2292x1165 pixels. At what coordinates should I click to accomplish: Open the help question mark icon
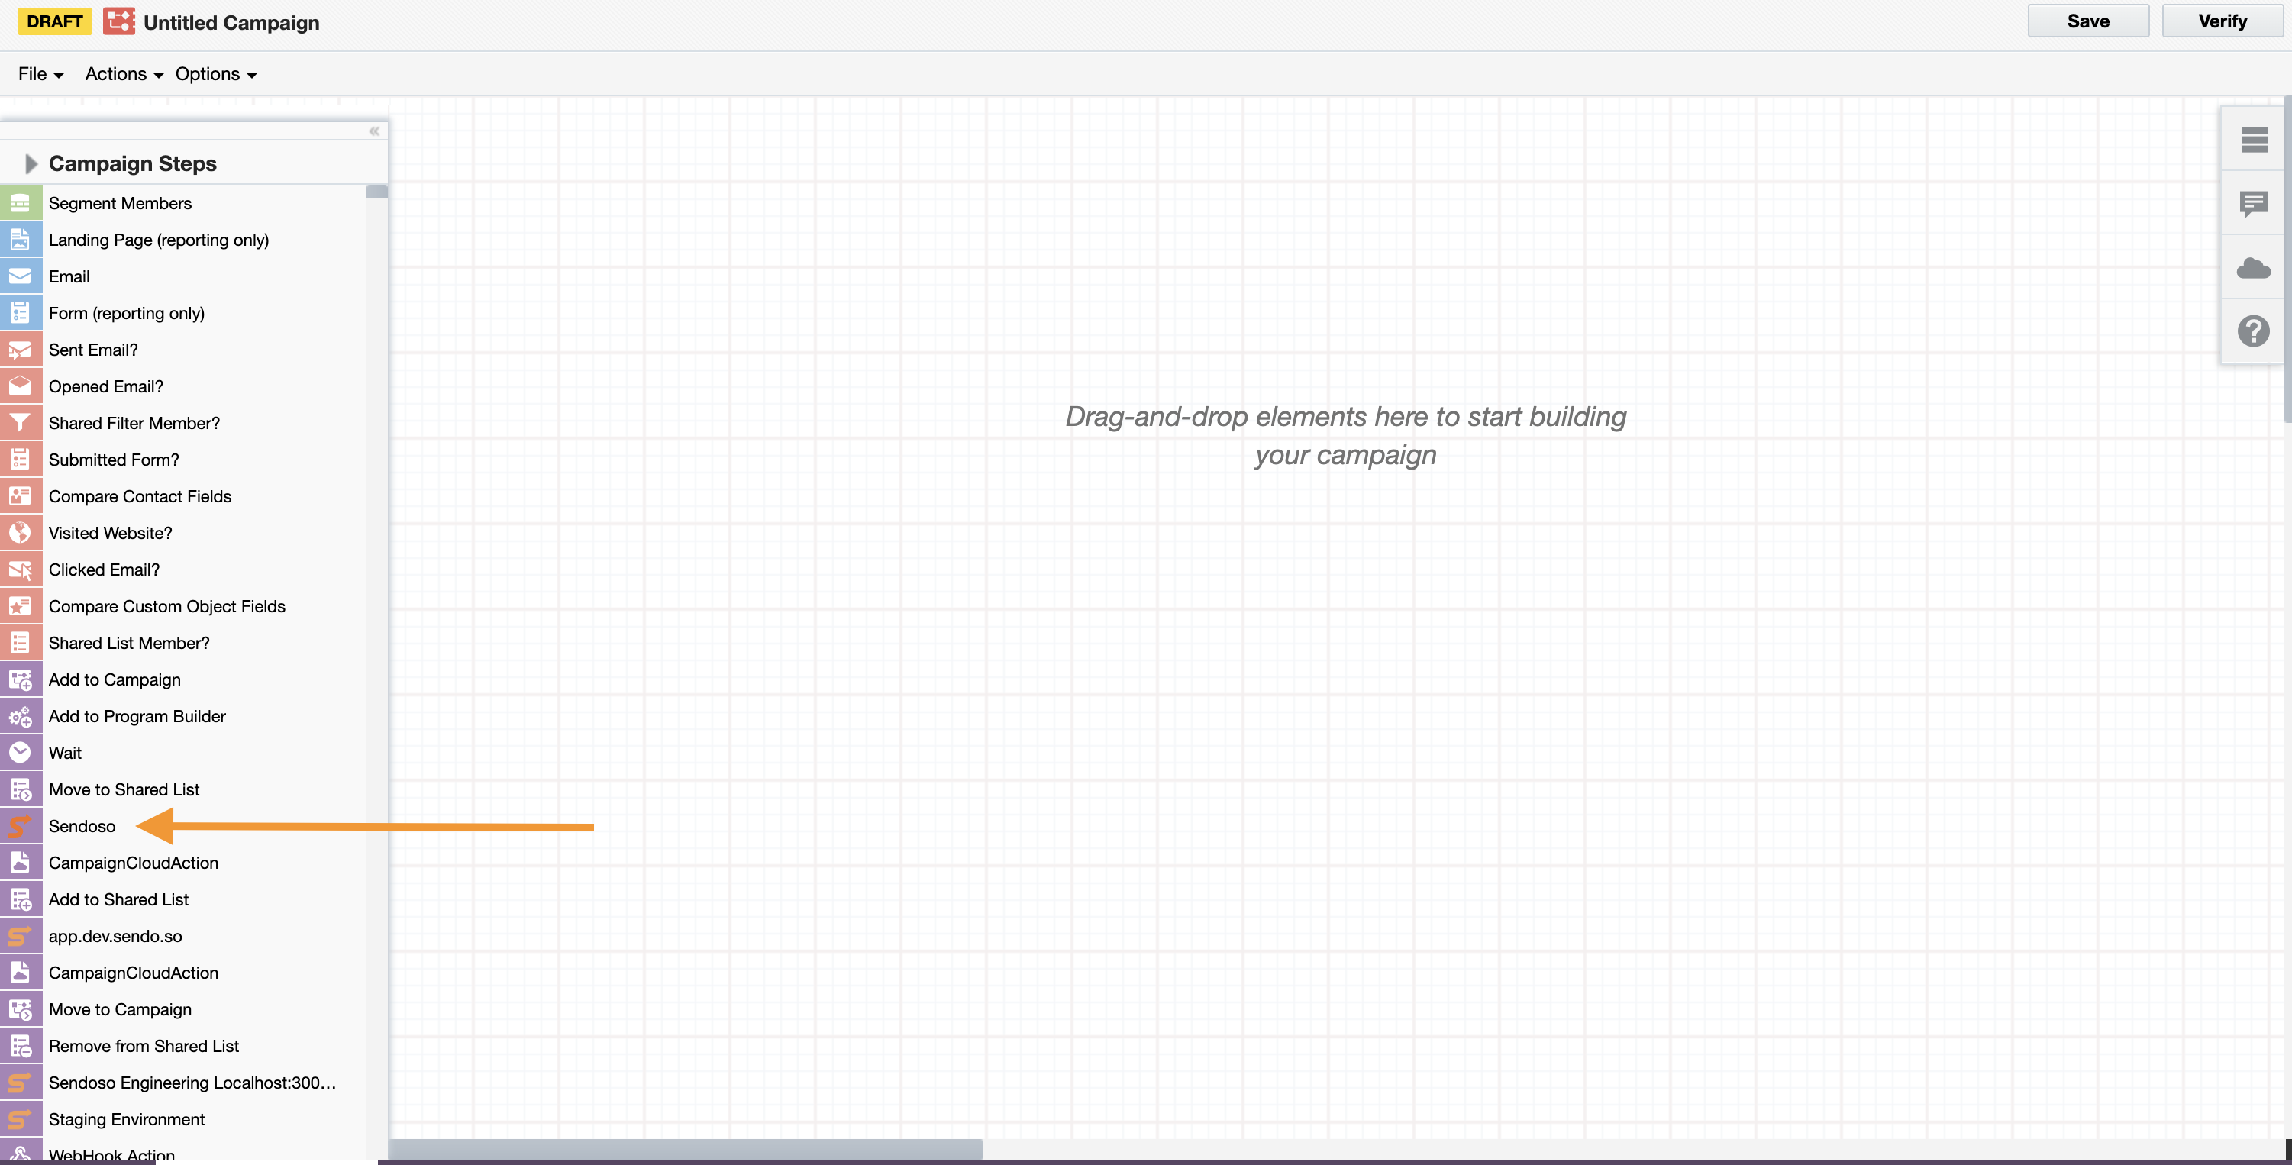[2254, 331]
